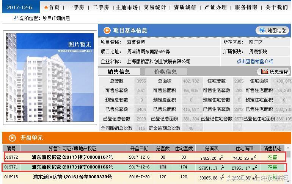Click the magnifier icon before 您的位置
The height and width of the screenshot is (184, 292).
coord(16,18)
